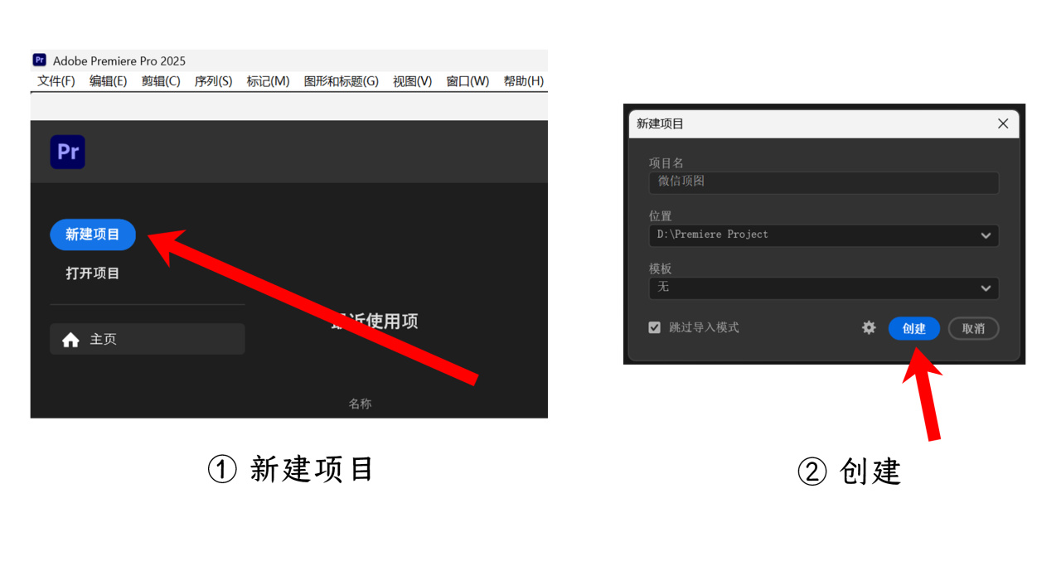Click the 取消 button
The image size is (1061, 566).
pyautogui.click(x=973, y=328)
